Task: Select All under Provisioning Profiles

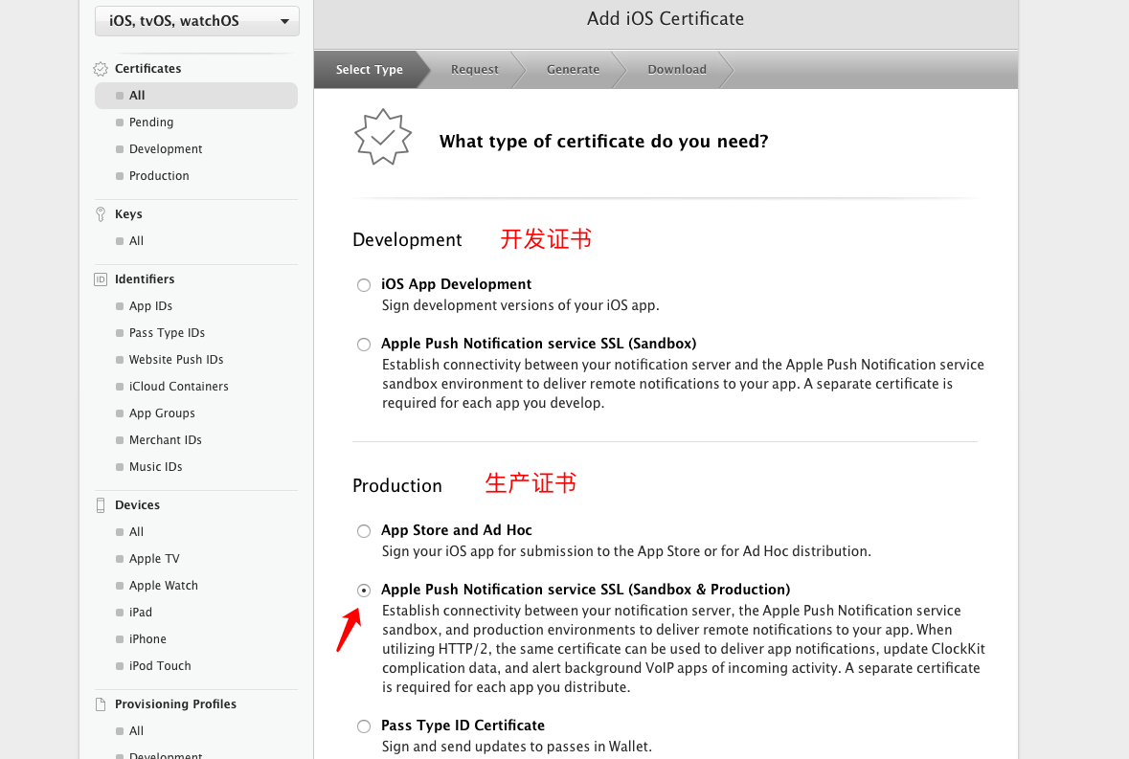Action: [x=136, y=731]
